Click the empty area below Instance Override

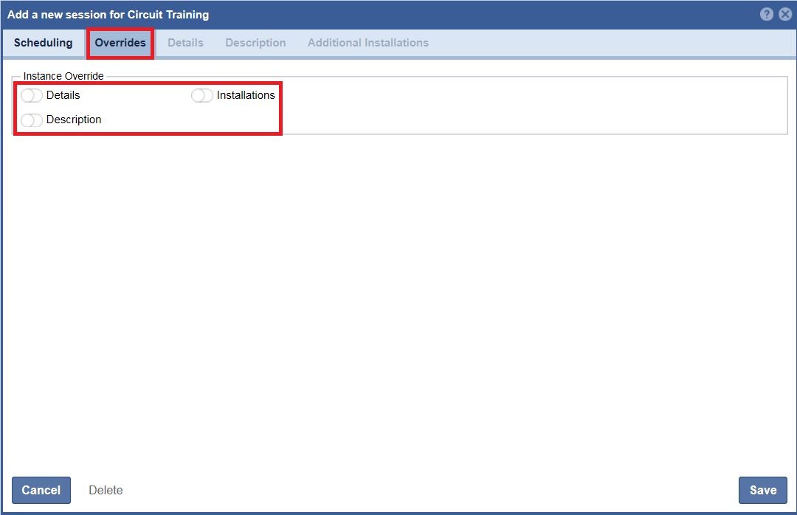(x=398, y=295)
